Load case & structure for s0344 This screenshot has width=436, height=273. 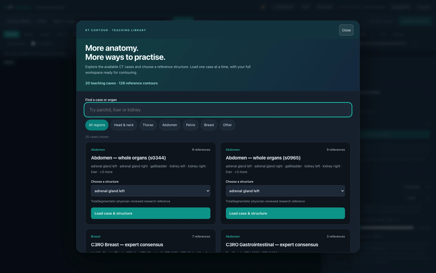point(150,213)
